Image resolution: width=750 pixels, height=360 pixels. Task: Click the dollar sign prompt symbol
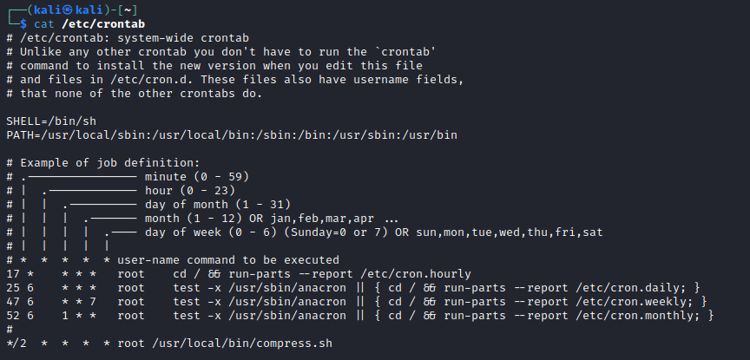[x=24, y=23]
